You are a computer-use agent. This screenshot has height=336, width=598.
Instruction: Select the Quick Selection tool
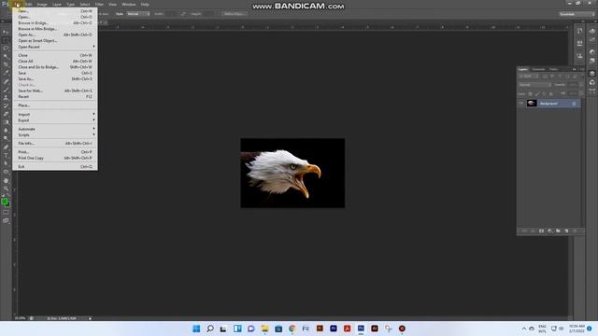(6, 56)
